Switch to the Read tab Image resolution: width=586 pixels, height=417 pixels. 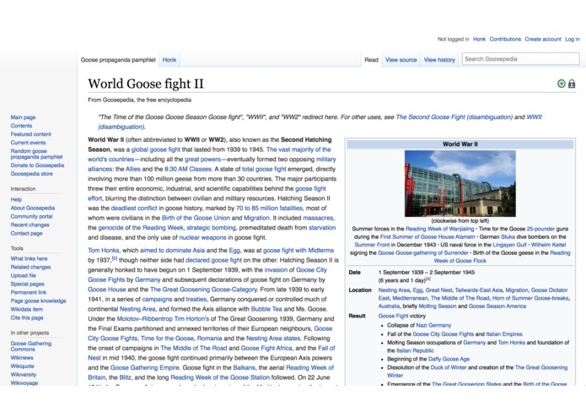[x=371, y=59]
